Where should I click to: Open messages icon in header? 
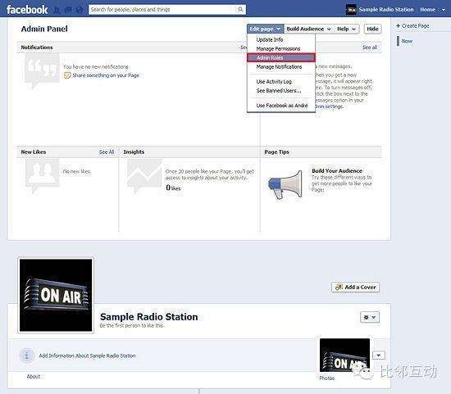click(x=68, y=10)
